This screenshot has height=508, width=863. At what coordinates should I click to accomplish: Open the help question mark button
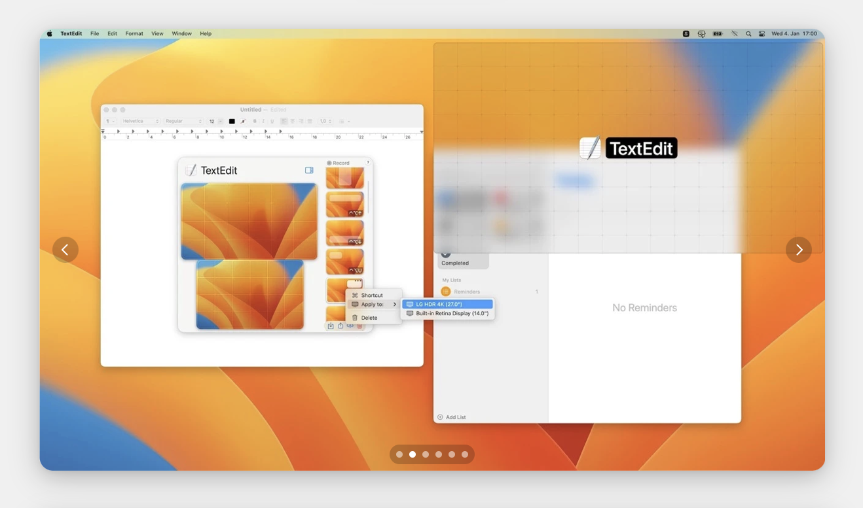coord(368,163)
